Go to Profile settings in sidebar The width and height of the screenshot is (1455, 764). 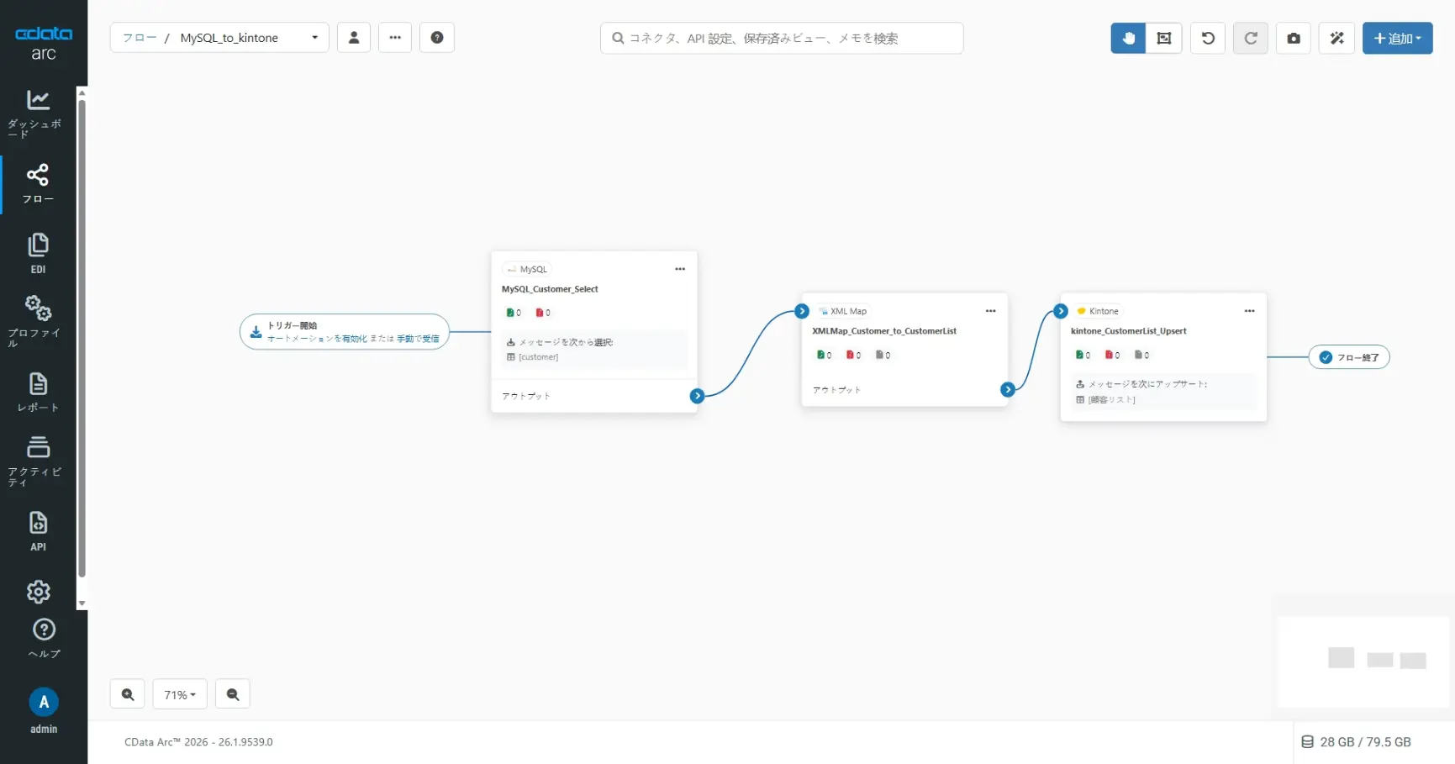38,319
